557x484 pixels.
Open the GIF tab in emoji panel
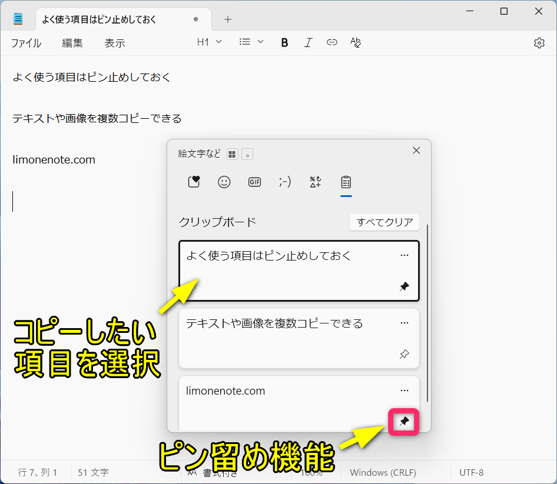tap(254, 182)
